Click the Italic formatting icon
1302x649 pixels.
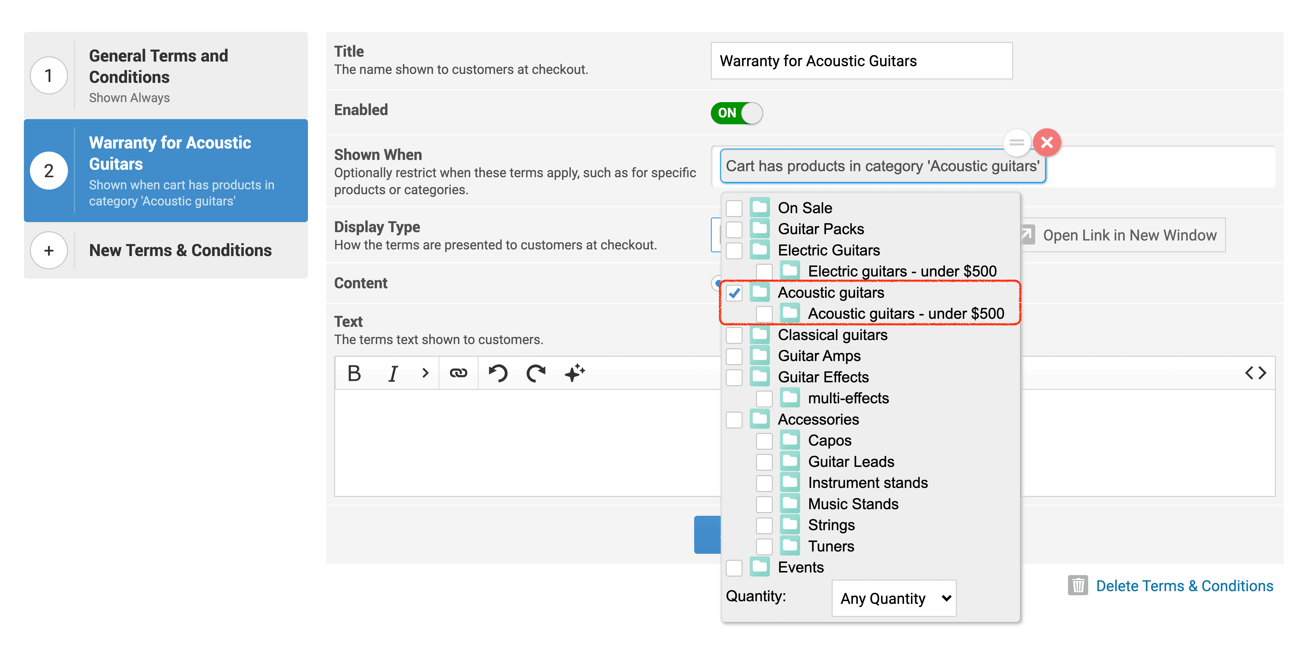(x=393, y=373)
